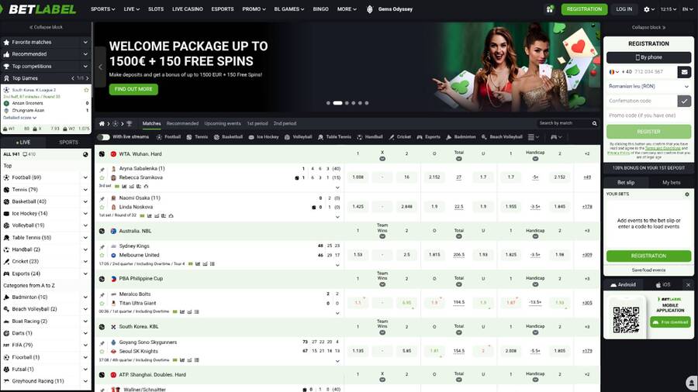The image size is (698, 392).
Task: Filter matches by Ice Hockey
Action: pos(264,137)
